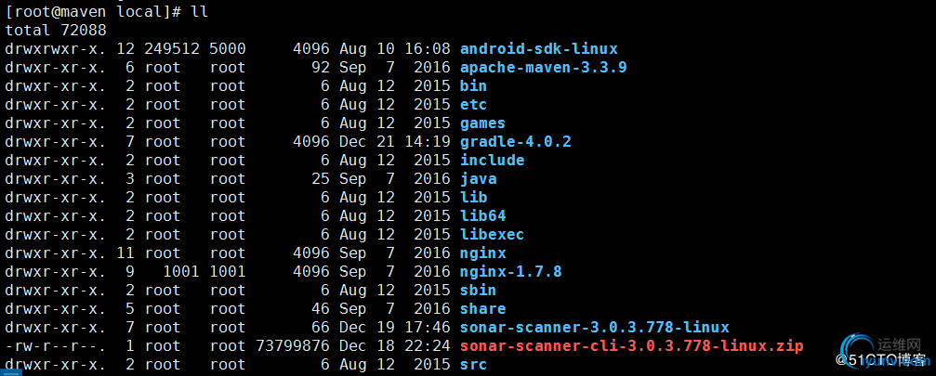Select the sonar-scanner-3.0.3.778-linux directory
This screenshot has height=376, width=936.
click(x=595, y=327)
